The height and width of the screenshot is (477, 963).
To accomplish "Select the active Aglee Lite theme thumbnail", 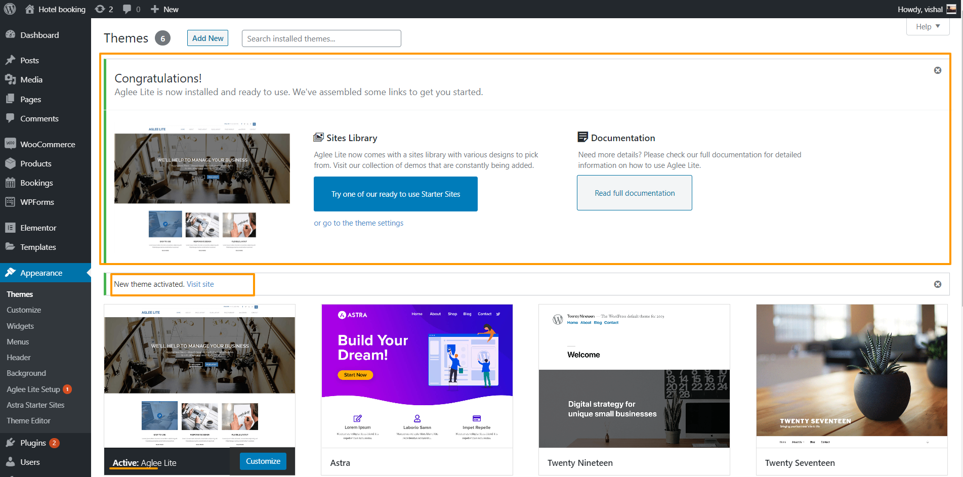I will (199, 376).
